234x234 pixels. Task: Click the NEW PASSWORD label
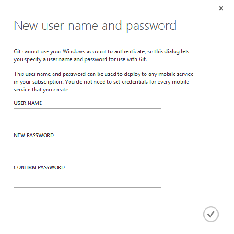click(34, 135)
